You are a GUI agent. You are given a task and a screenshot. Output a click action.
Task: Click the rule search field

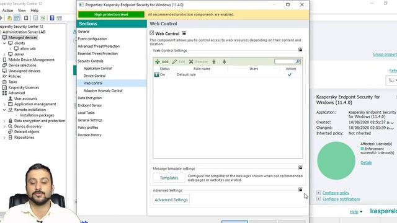[285, 61]
